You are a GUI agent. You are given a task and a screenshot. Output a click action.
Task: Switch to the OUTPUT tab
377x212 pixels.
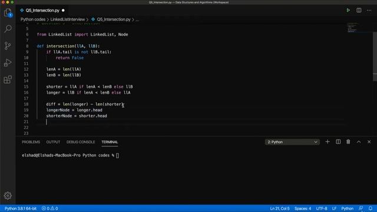coord(53,142)
